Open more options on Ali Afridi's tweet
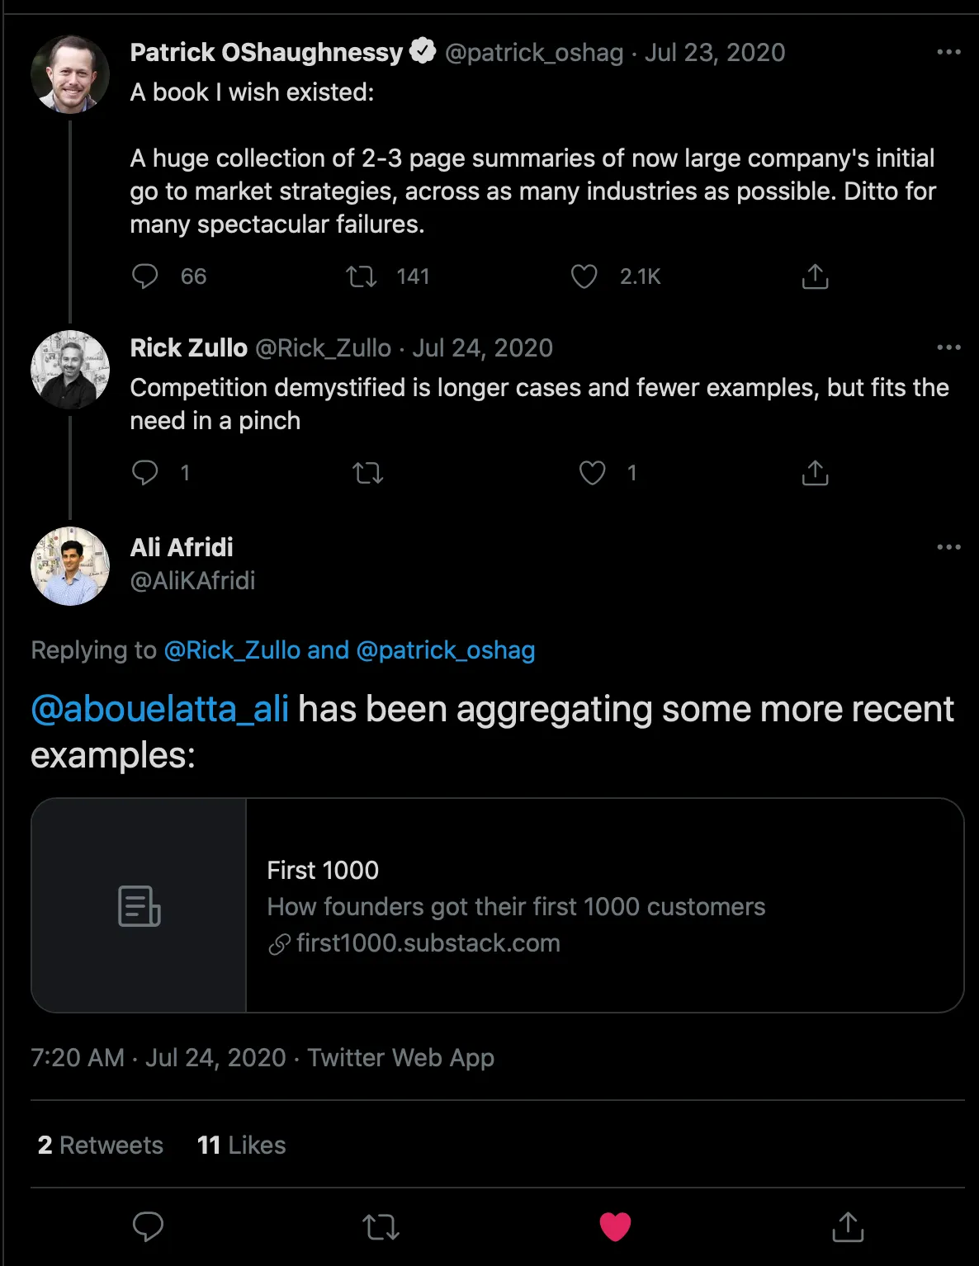Viewport: 979px width, 1266px height. pos(948,547)
